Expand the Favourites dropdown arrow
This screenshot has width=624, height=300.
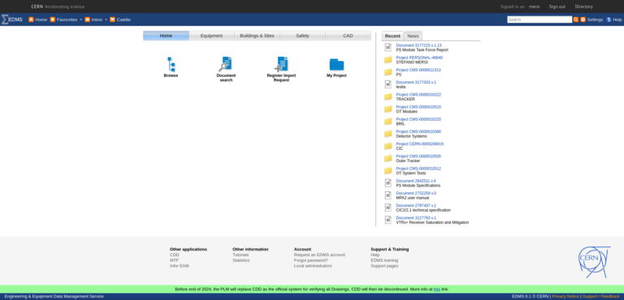click(x=80, y=19)
